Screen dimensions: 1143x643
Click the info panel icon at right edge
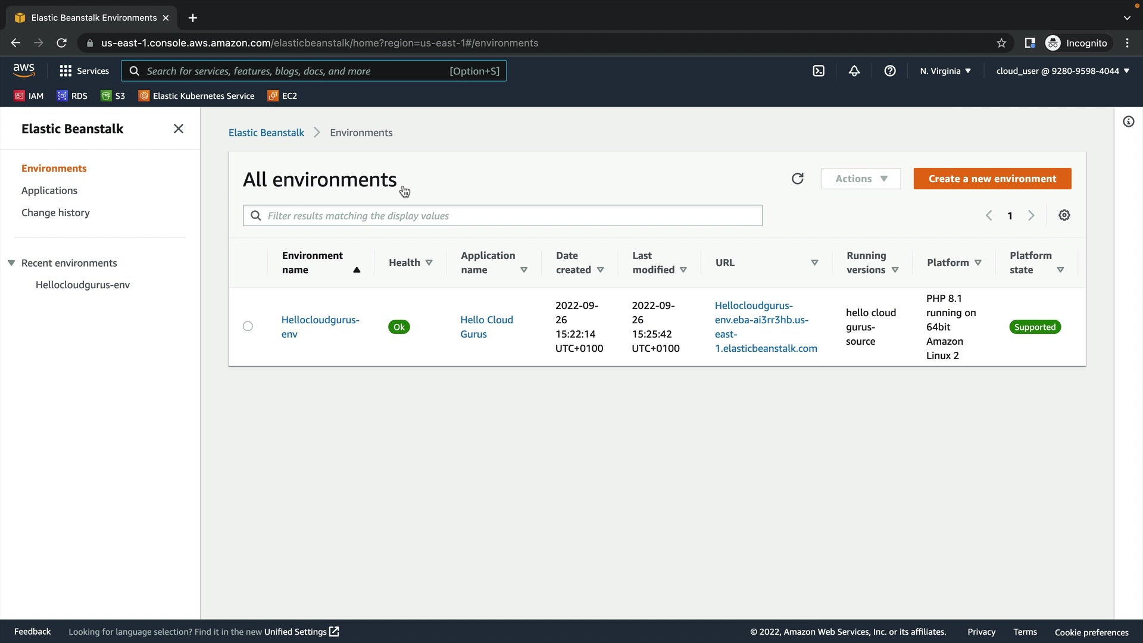[x=1129, y=122]
